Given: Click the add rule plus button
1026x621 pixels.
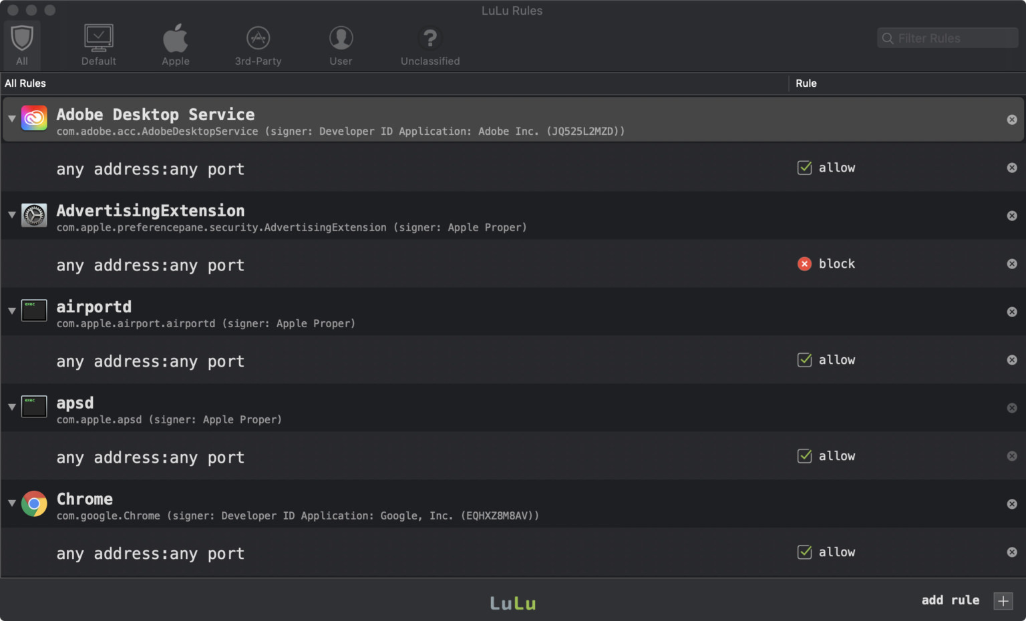Looking at the screenshot, I should pyautogui.click(x=1003, y=601).
